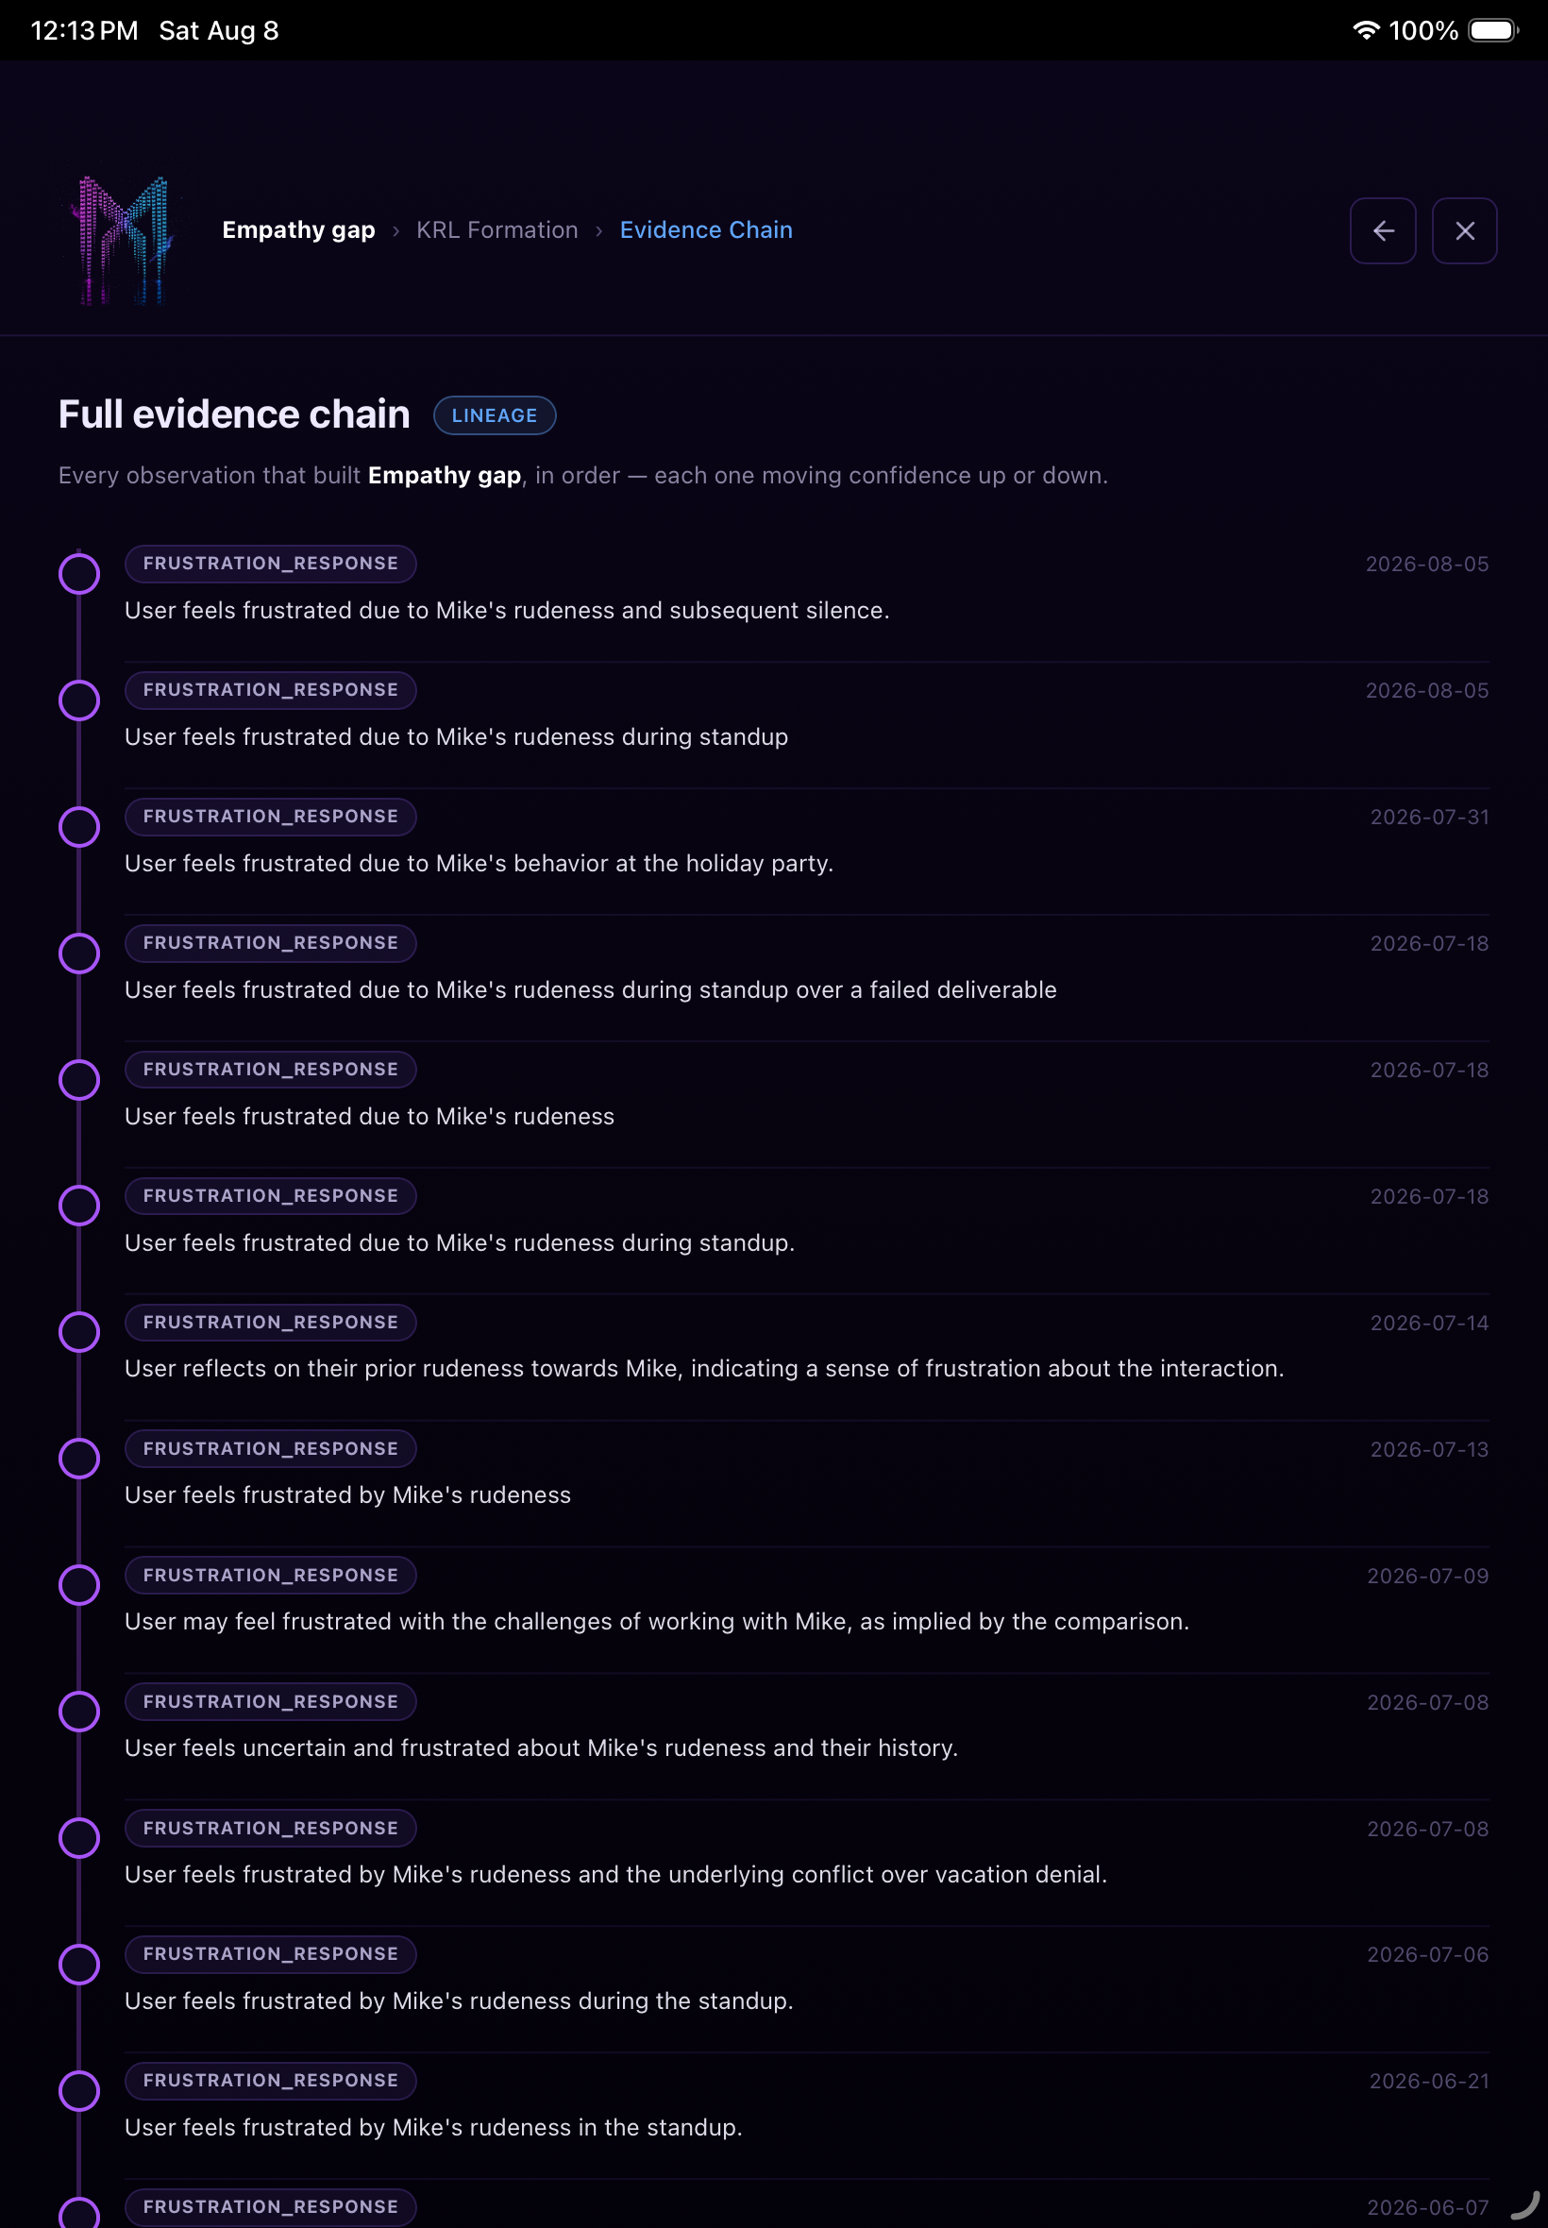
Task: Click FRUSTRATION_RESPONSE tag dated 2026-07-31
Action: coord(271,817)
